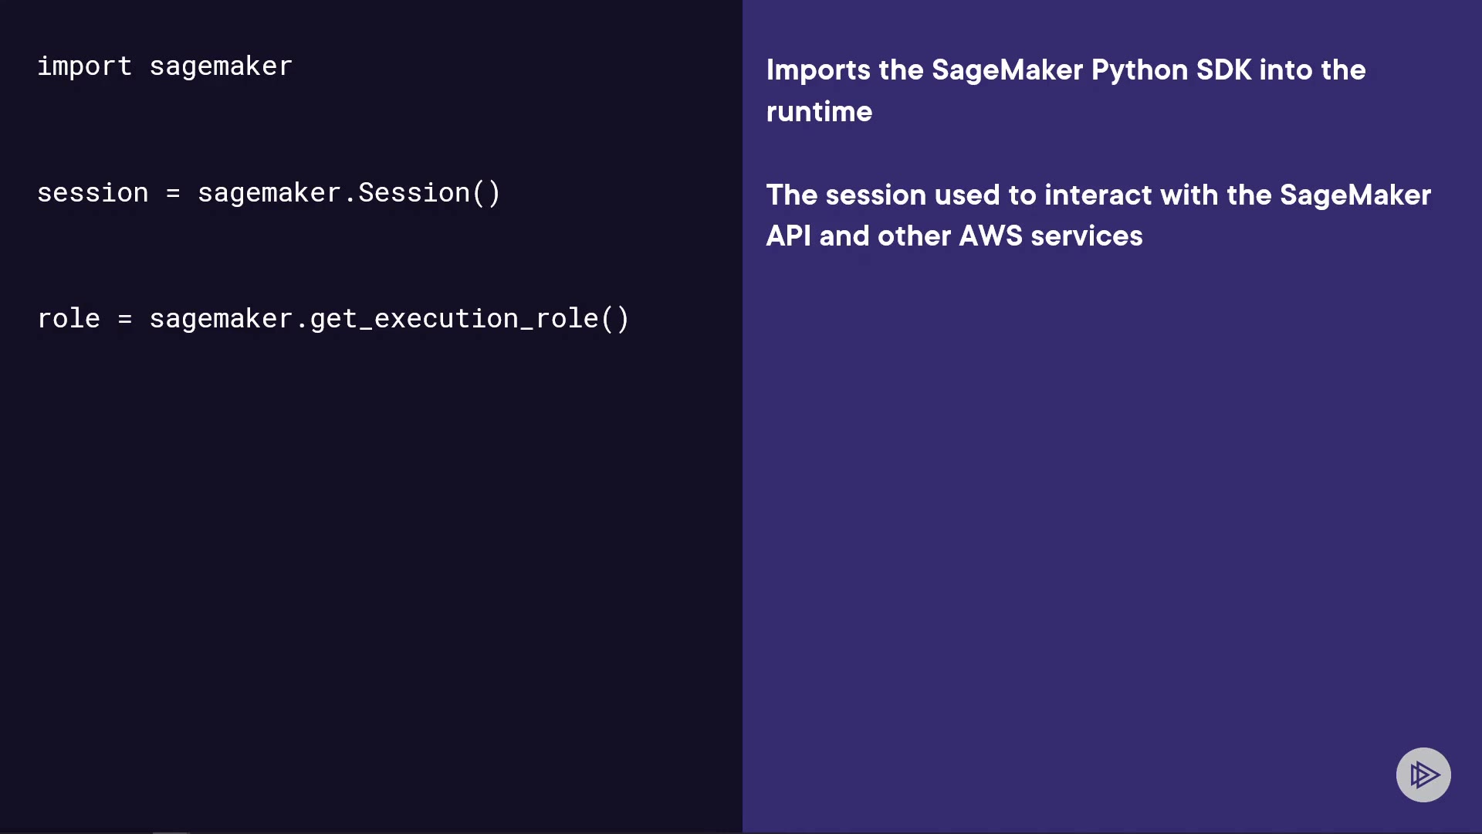Click the "session" variable name

tap(93, 193)
